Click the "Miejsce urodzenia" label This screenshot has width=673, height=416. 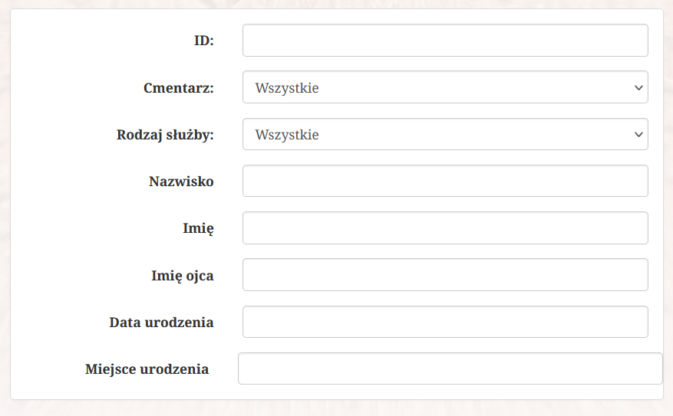[x=147, y=369]
